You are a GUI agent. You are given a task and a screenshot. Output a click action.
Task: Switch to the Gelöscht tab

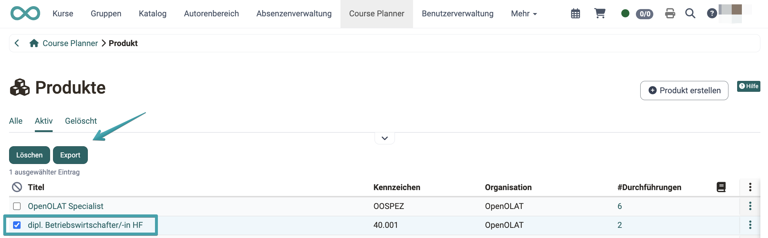(x=81, y=121)
